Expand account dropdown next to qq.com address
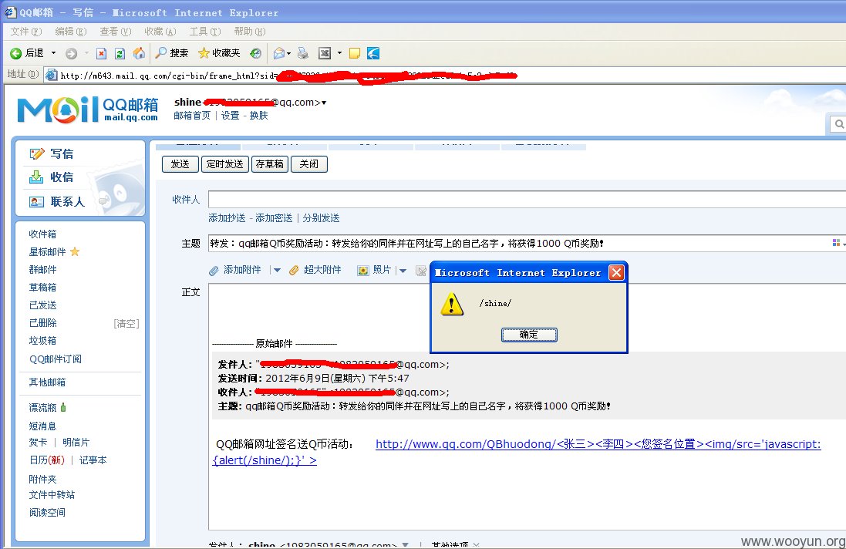The height and width of the screenshot is (549, 846). point(324,103)
